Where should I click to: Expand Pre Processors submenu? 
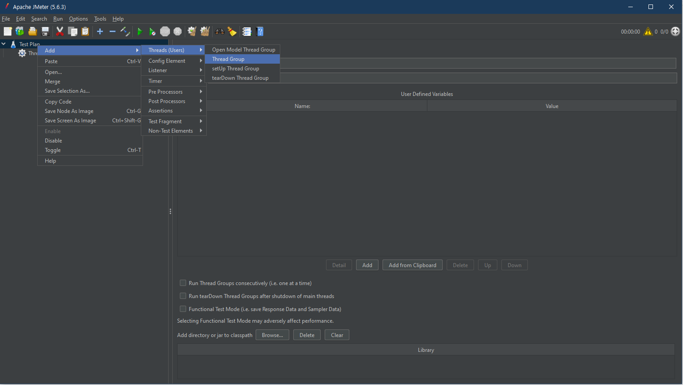pyautogui.click(x=174, y=92)
